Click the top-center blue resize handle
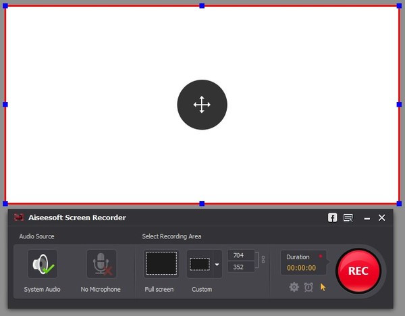This screenshot has height=316, width=405. 202,5
